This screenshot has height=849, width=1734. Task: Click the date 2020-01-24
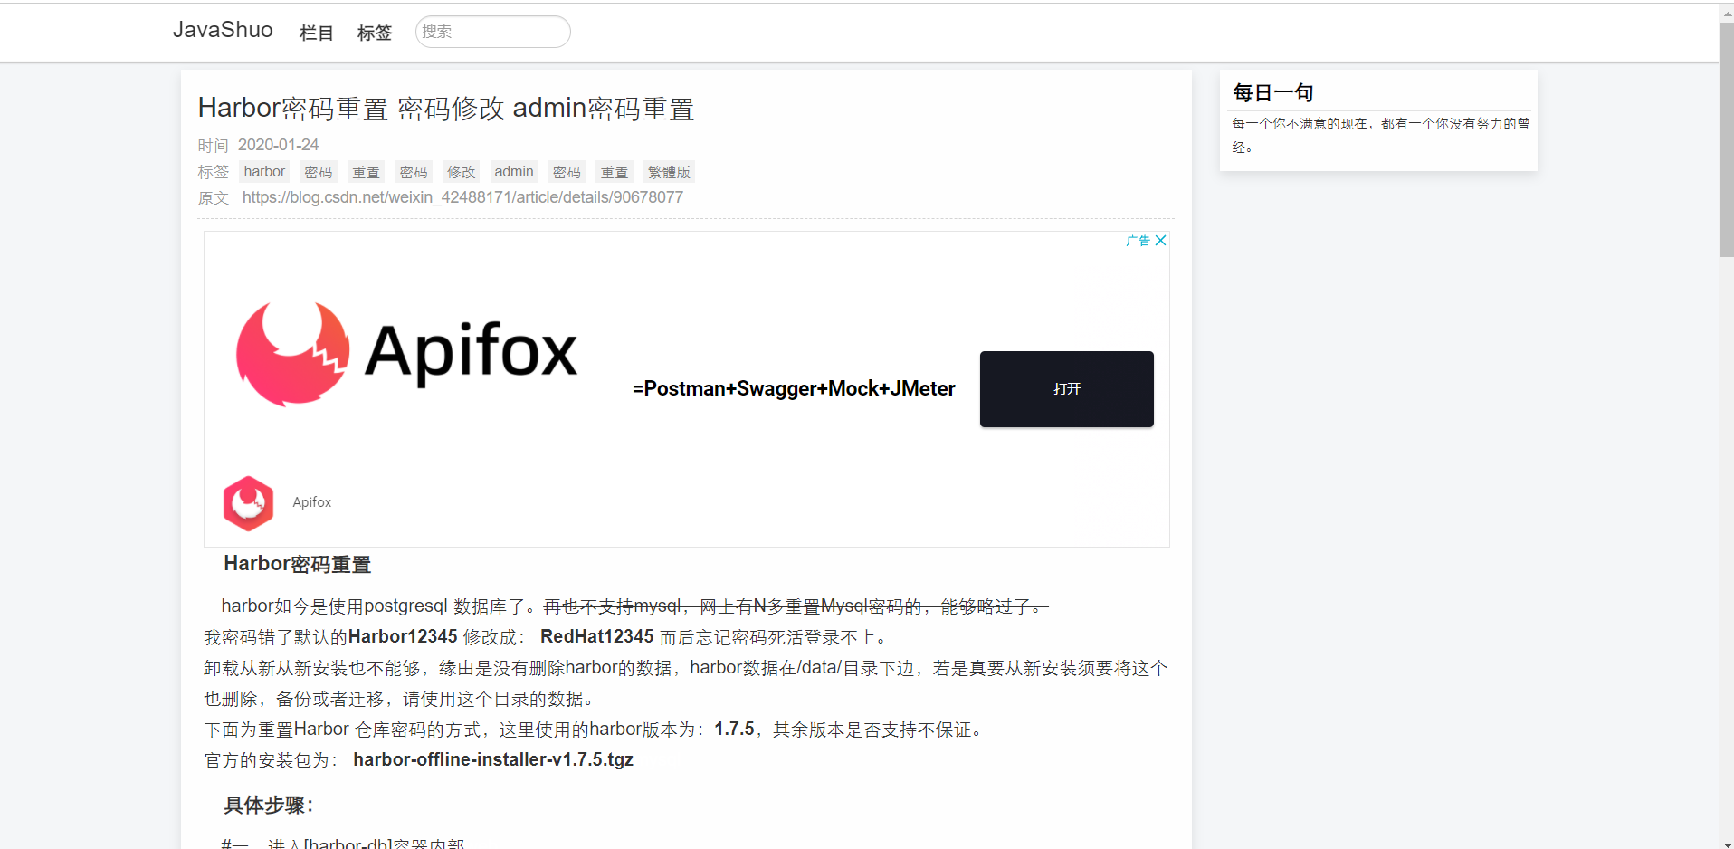click(278, 145)
